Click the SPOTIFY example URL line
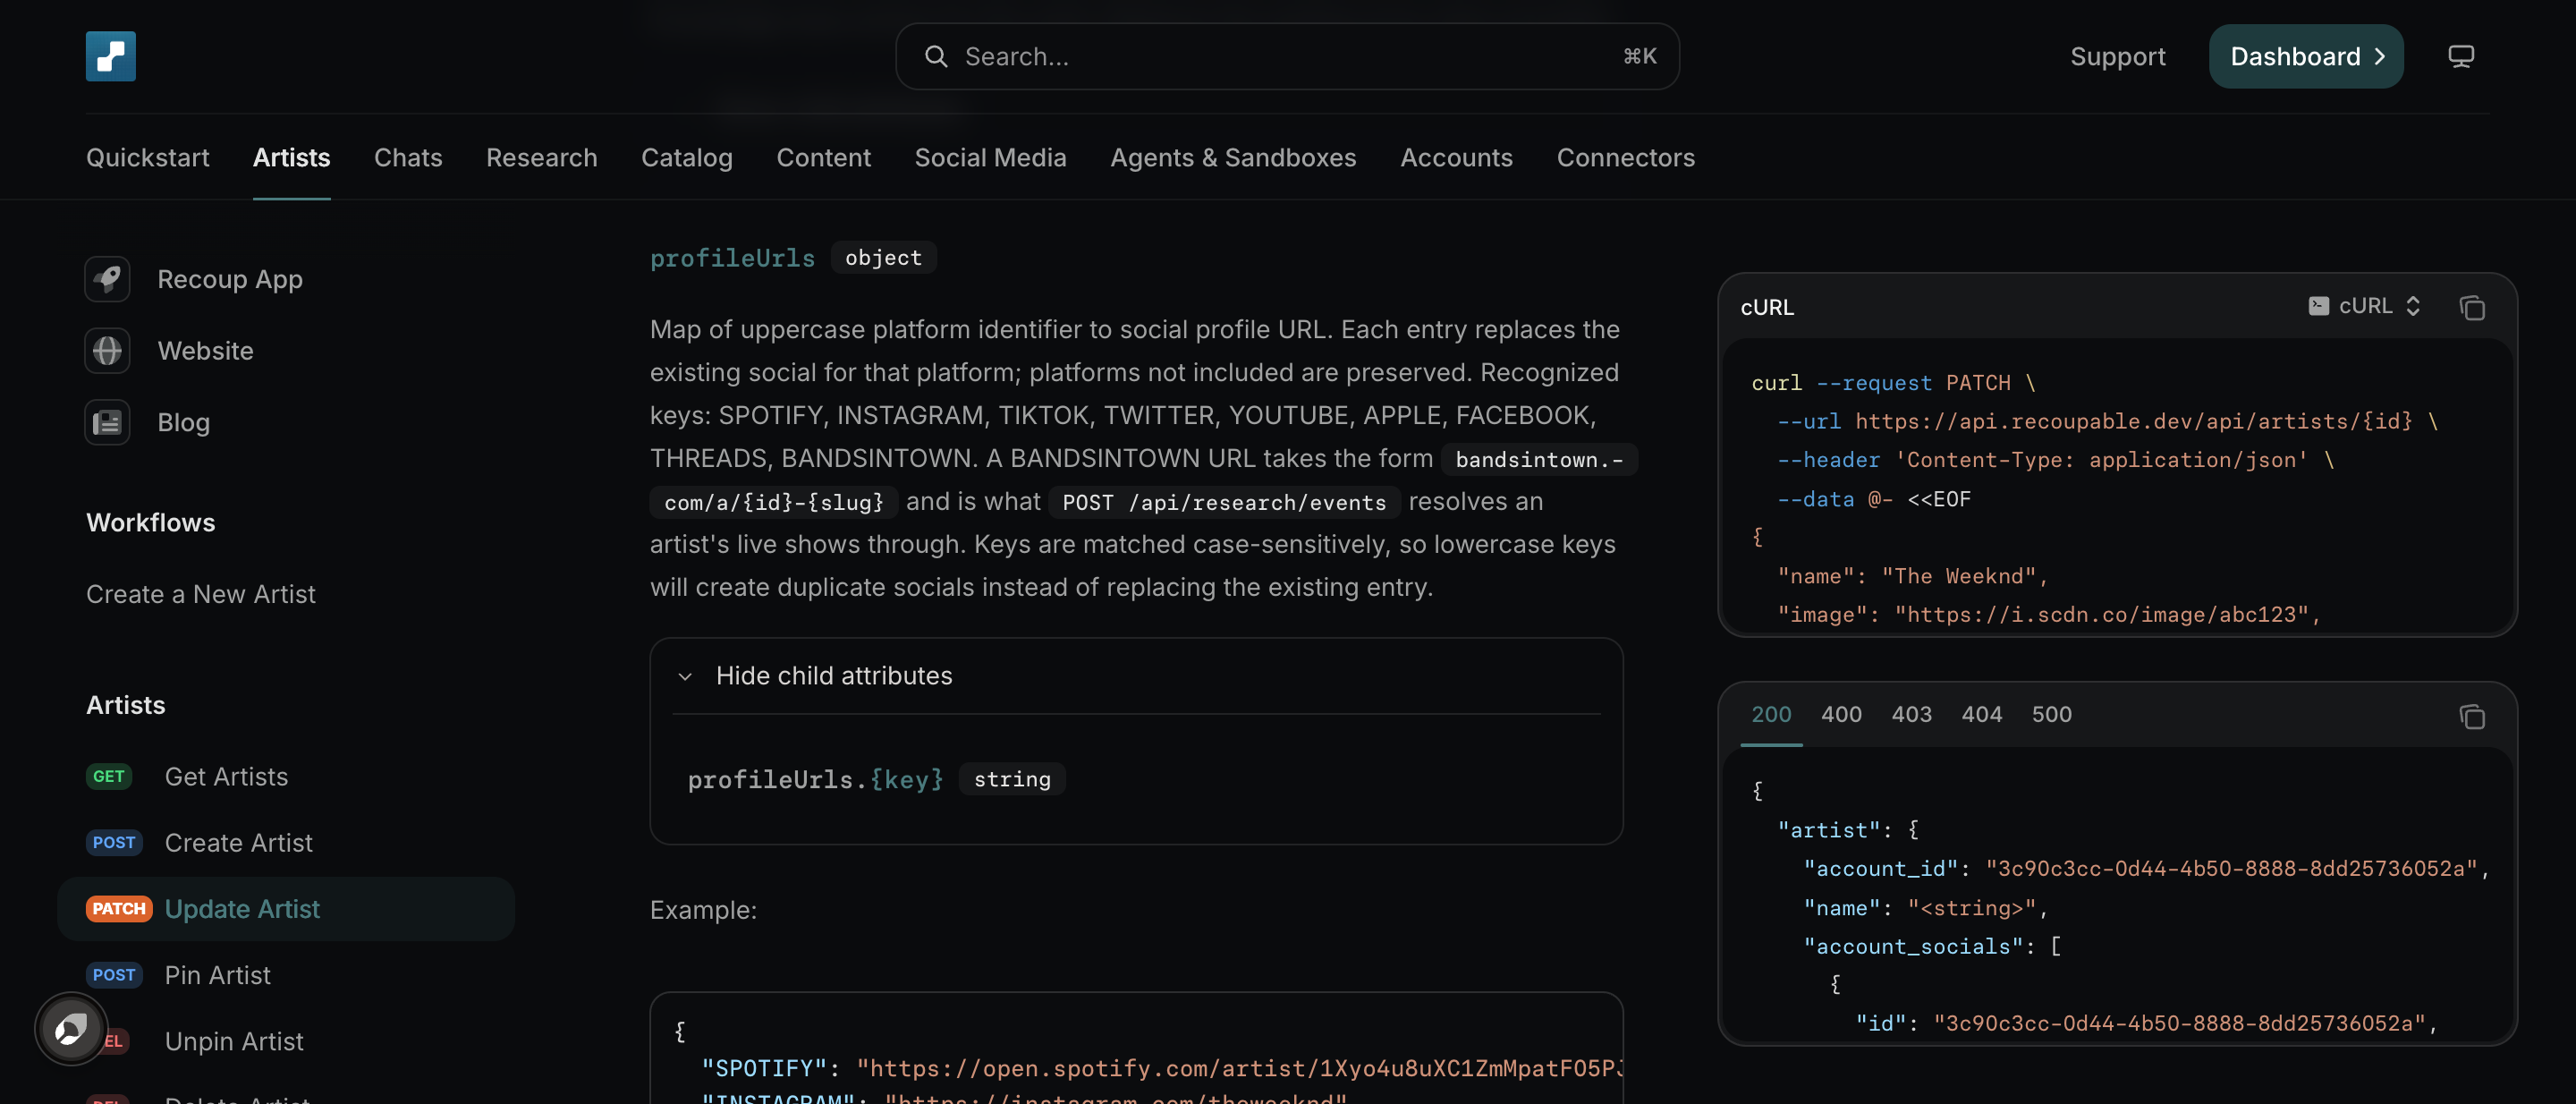The width and height of the screenshot is (2576, 1104). point(1162,1068)
